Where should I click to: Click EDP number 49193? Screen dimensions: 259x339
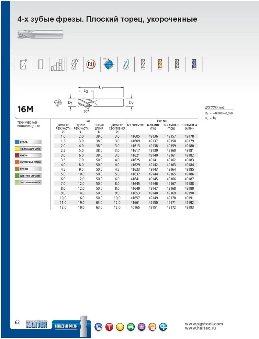(189, 207)
